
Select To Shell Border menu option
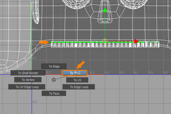click(x=28, y=73)
